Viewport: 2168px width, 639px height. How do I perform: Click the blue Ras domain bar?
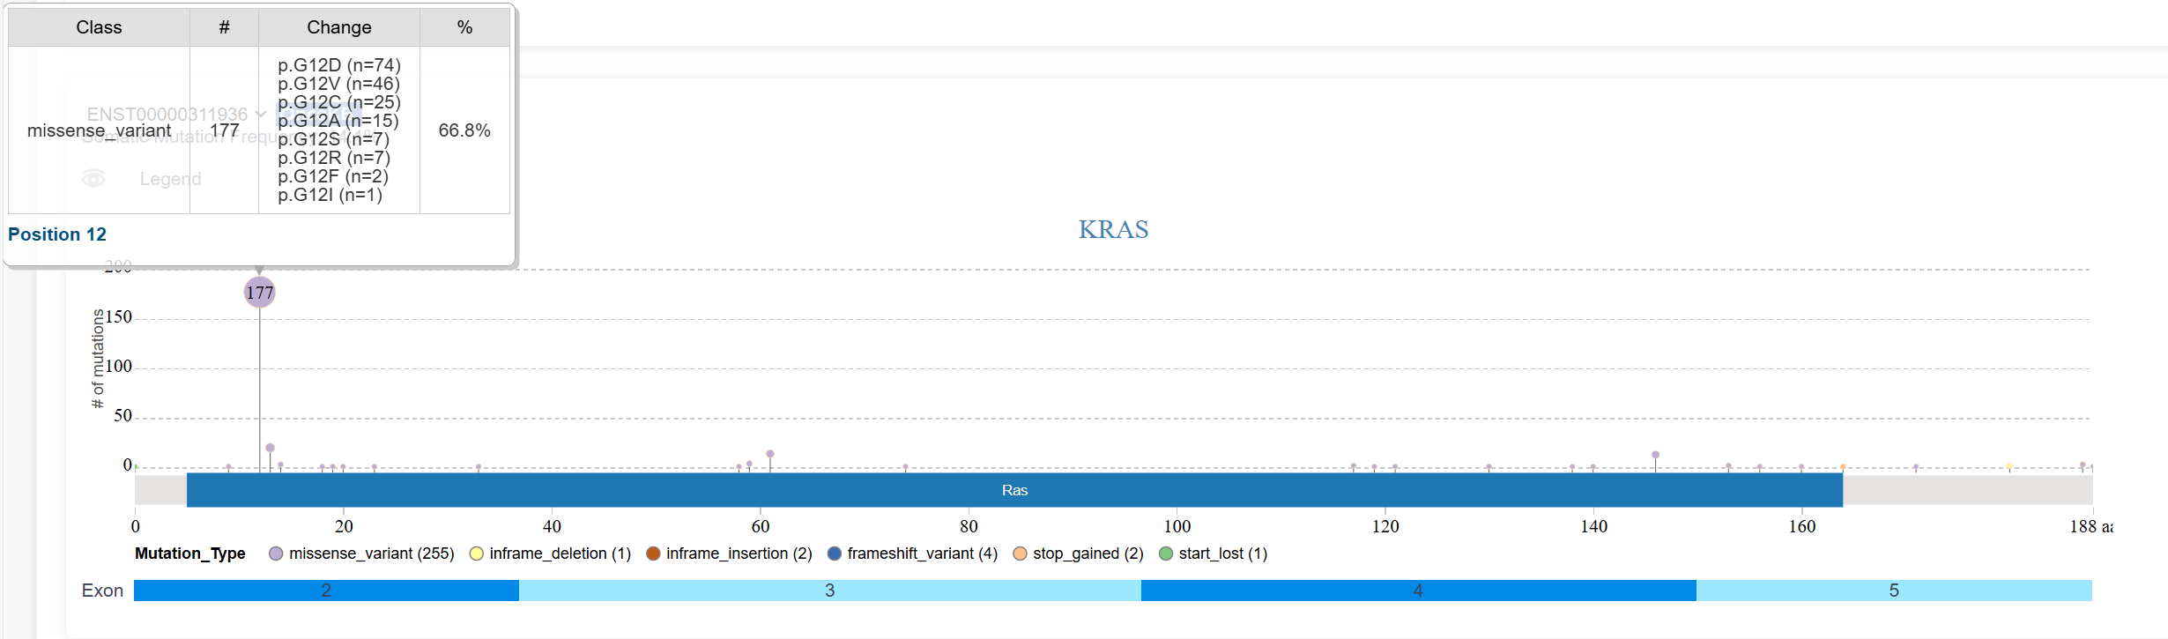[x=1014, y=490]
